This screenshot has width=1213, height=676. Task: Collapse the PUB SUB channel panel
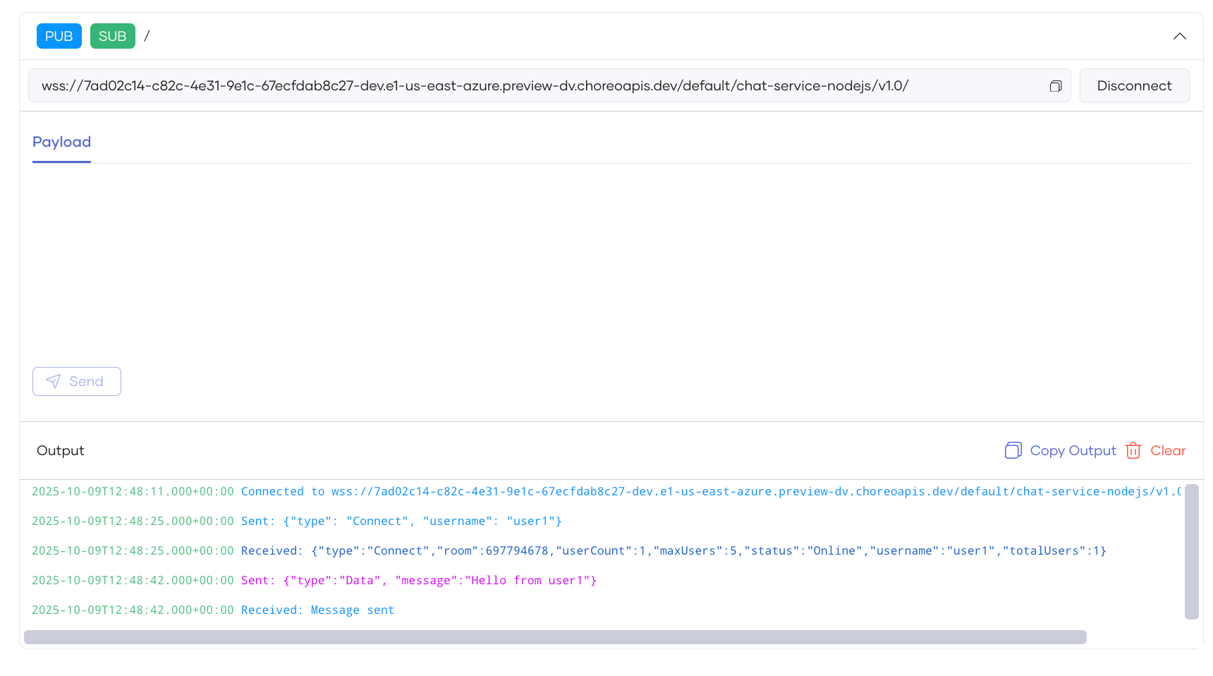pyautogui.click(x=1179, y=36)
